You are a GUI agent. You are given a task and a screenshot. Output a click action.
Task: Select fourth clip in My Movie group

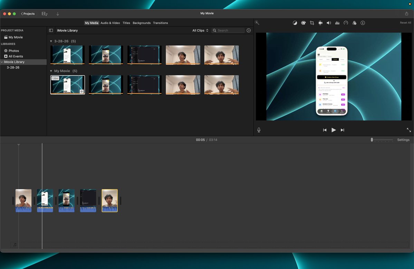click(x=183, y=85)
